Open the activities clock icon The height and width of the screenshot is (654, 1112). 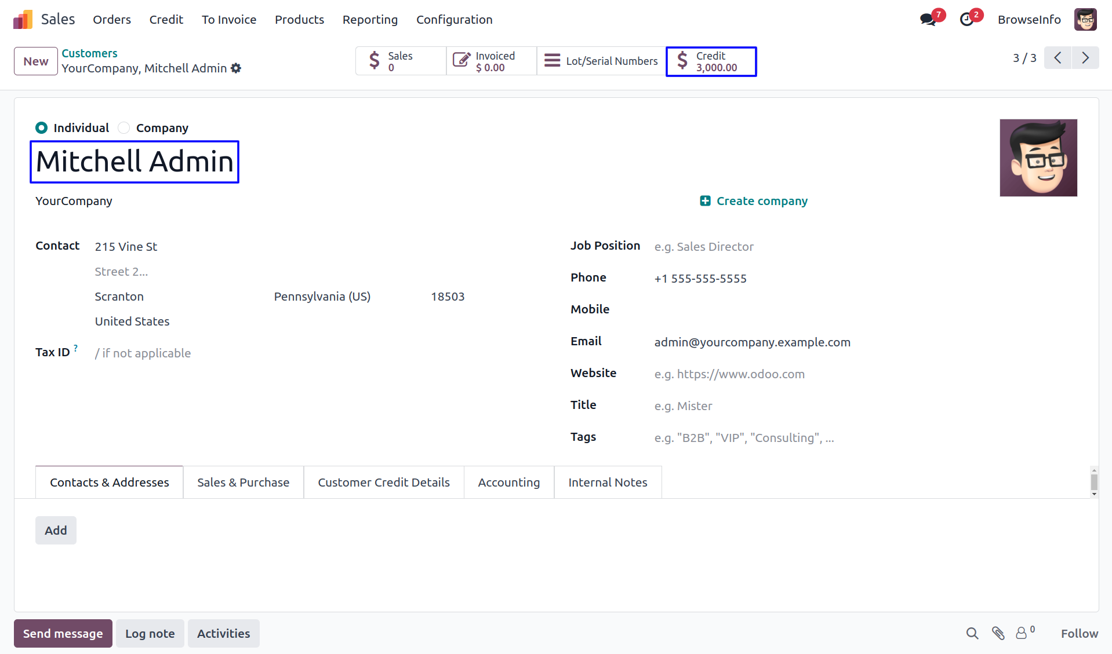966,20
